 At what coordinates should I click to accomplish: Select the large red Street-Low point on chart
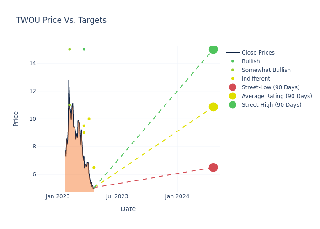pyautogui.click(x=213, y=168)
